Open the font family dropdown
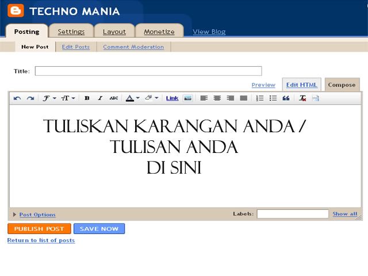The width and height of the screenshot is (368, 276). pyautogui.click(x=49, y=98)
